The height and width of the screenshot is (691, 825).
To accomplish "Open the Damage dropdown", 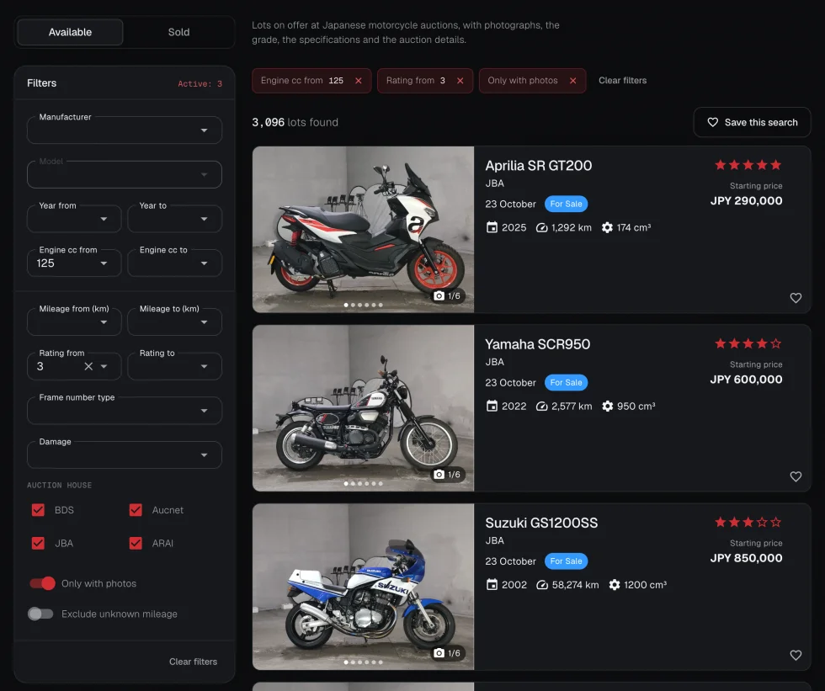I will coord(125,454).
